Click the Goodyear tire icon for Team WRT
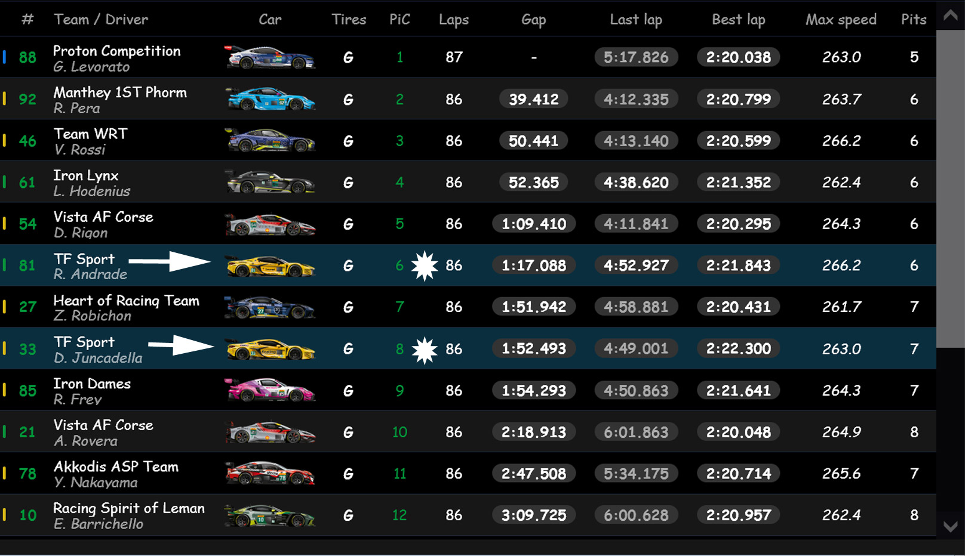 pyautogui.click(x=348, y=141)
